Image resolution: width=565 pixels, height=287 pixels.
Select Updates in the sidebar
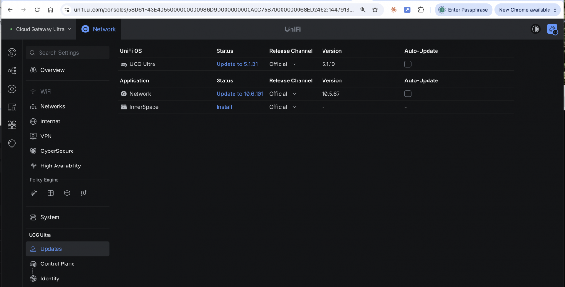coord(67,249)
